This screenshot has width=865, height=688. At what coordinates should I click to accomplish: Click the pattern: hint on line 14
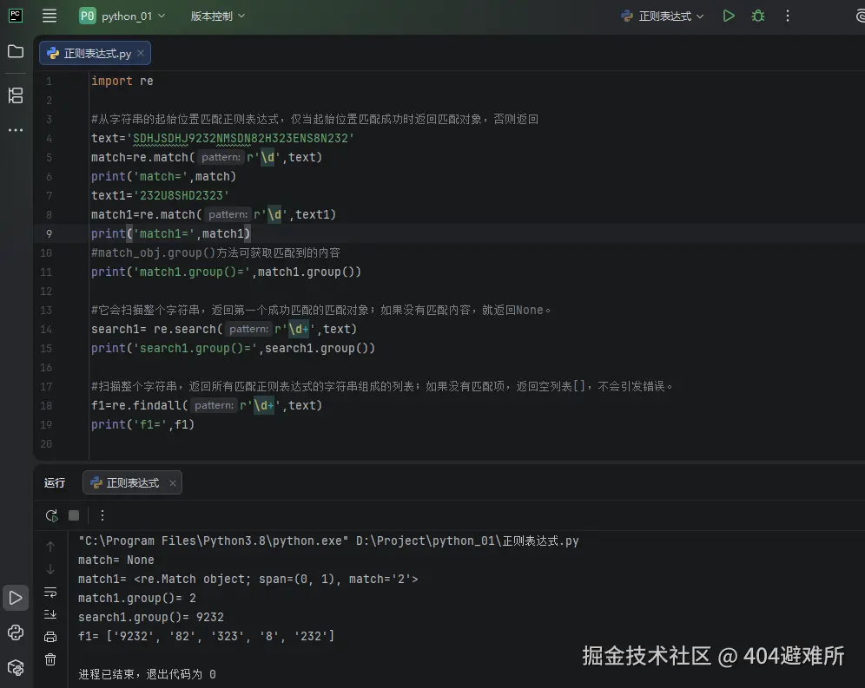[248, 329]
